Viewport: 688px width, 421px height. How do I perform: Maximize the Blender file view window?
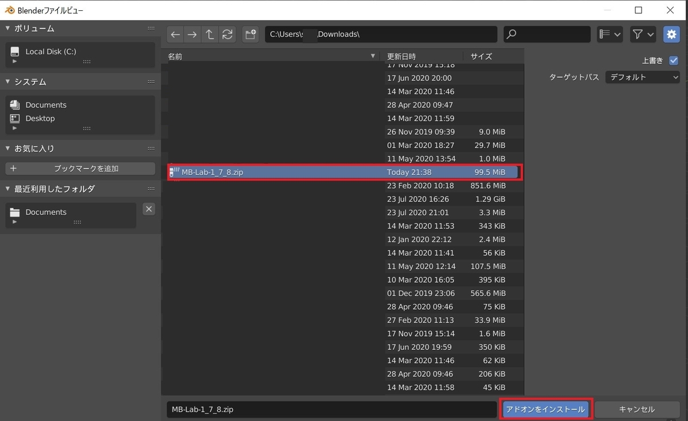tap(638, 10)
